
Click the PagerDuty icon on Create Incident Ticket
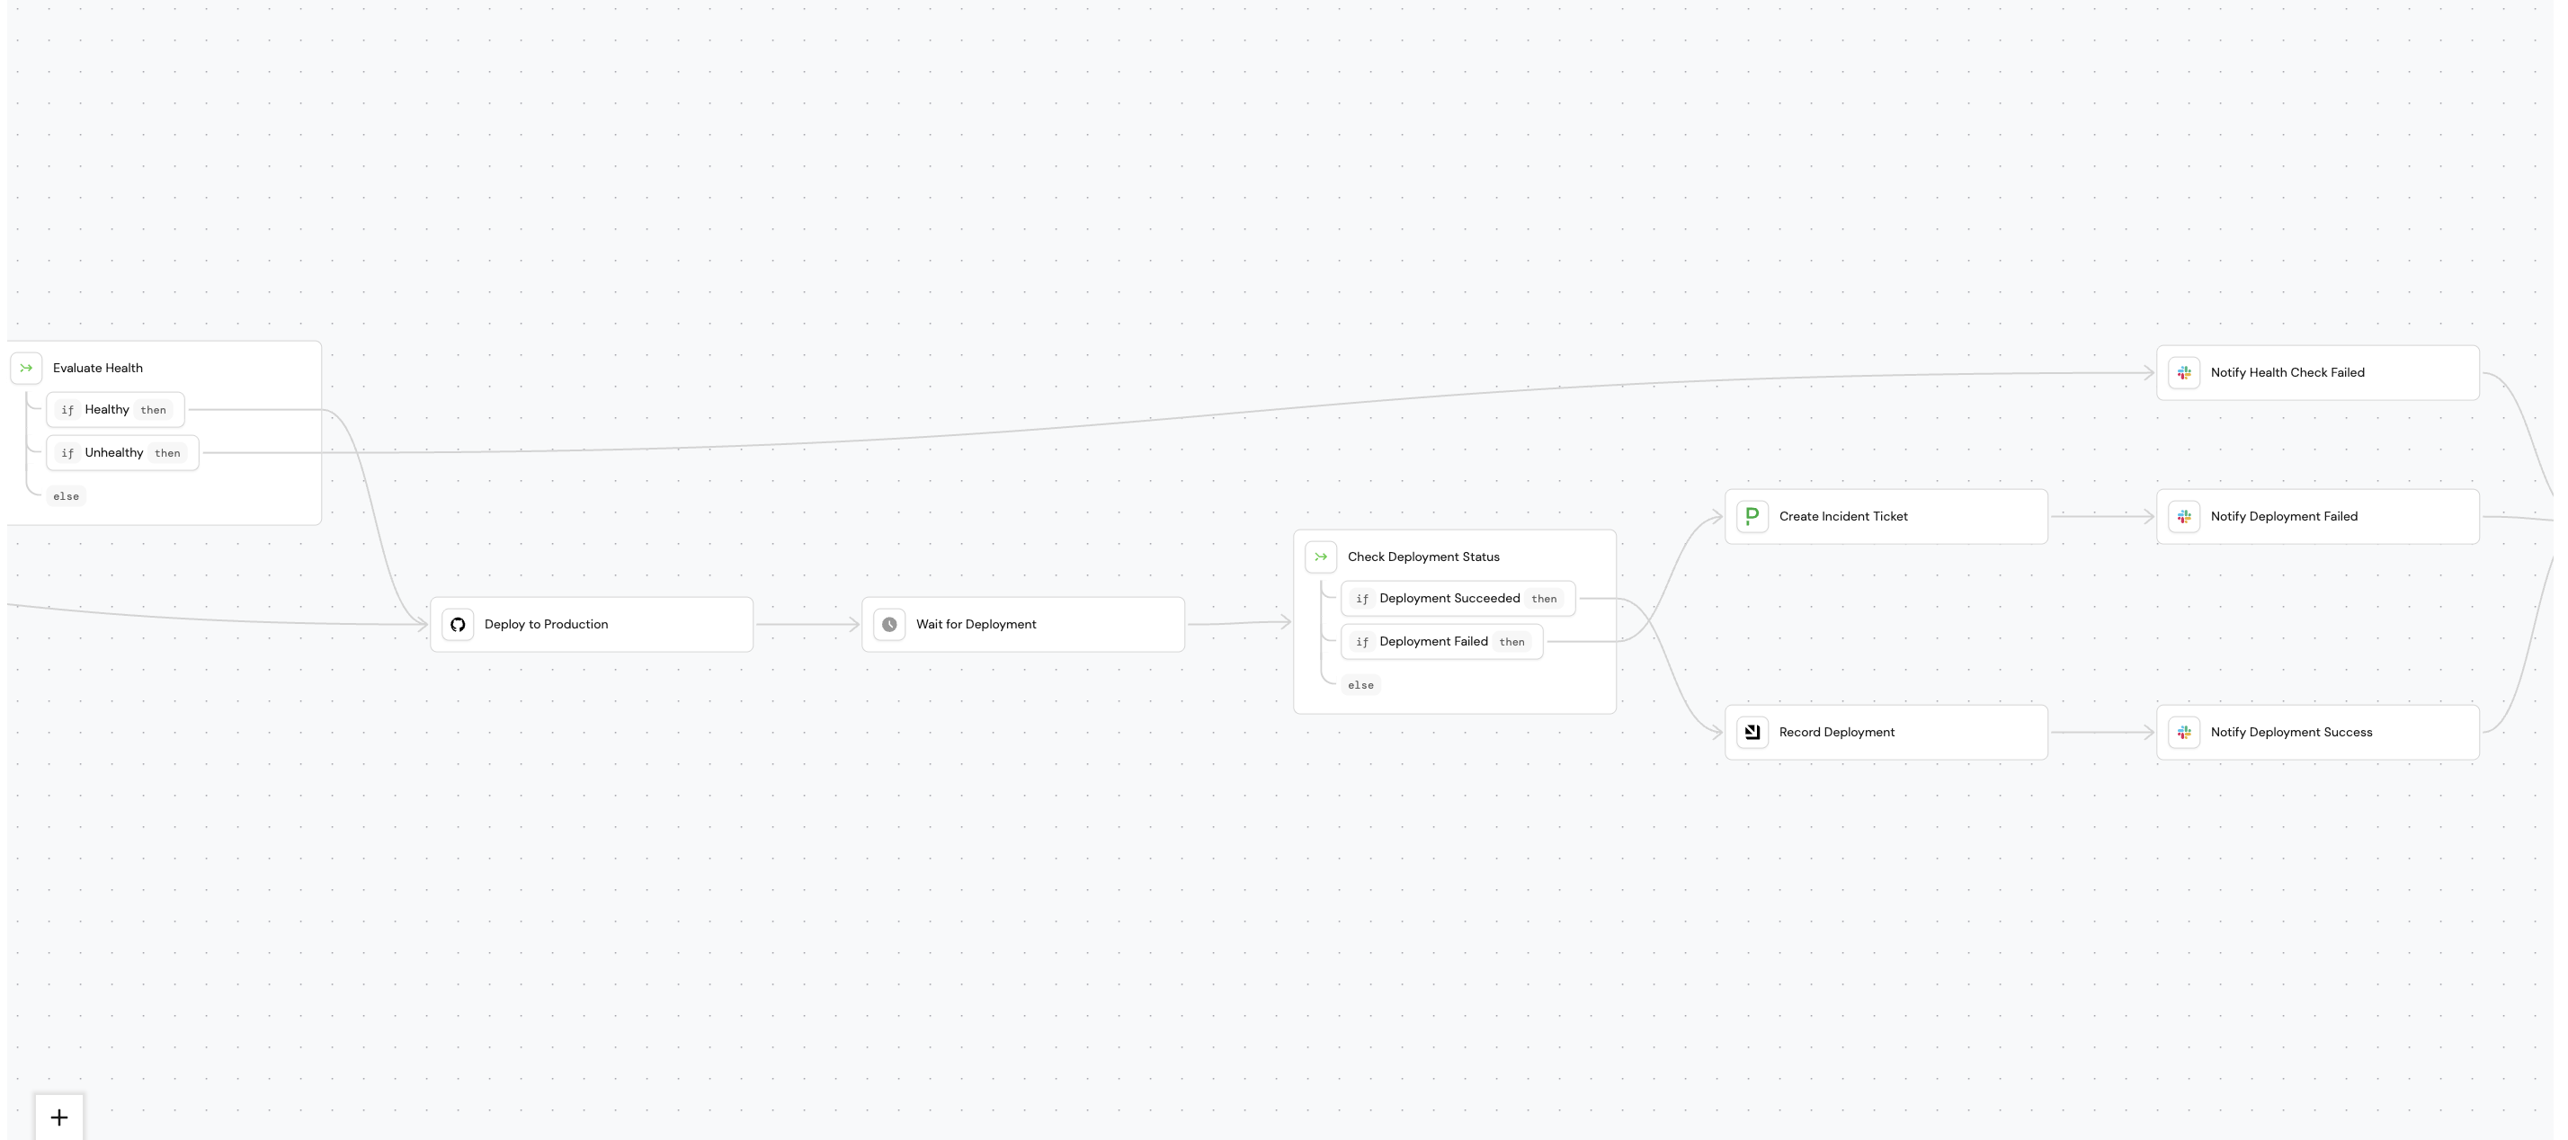pyautogui.click(x=1752, y=516)
